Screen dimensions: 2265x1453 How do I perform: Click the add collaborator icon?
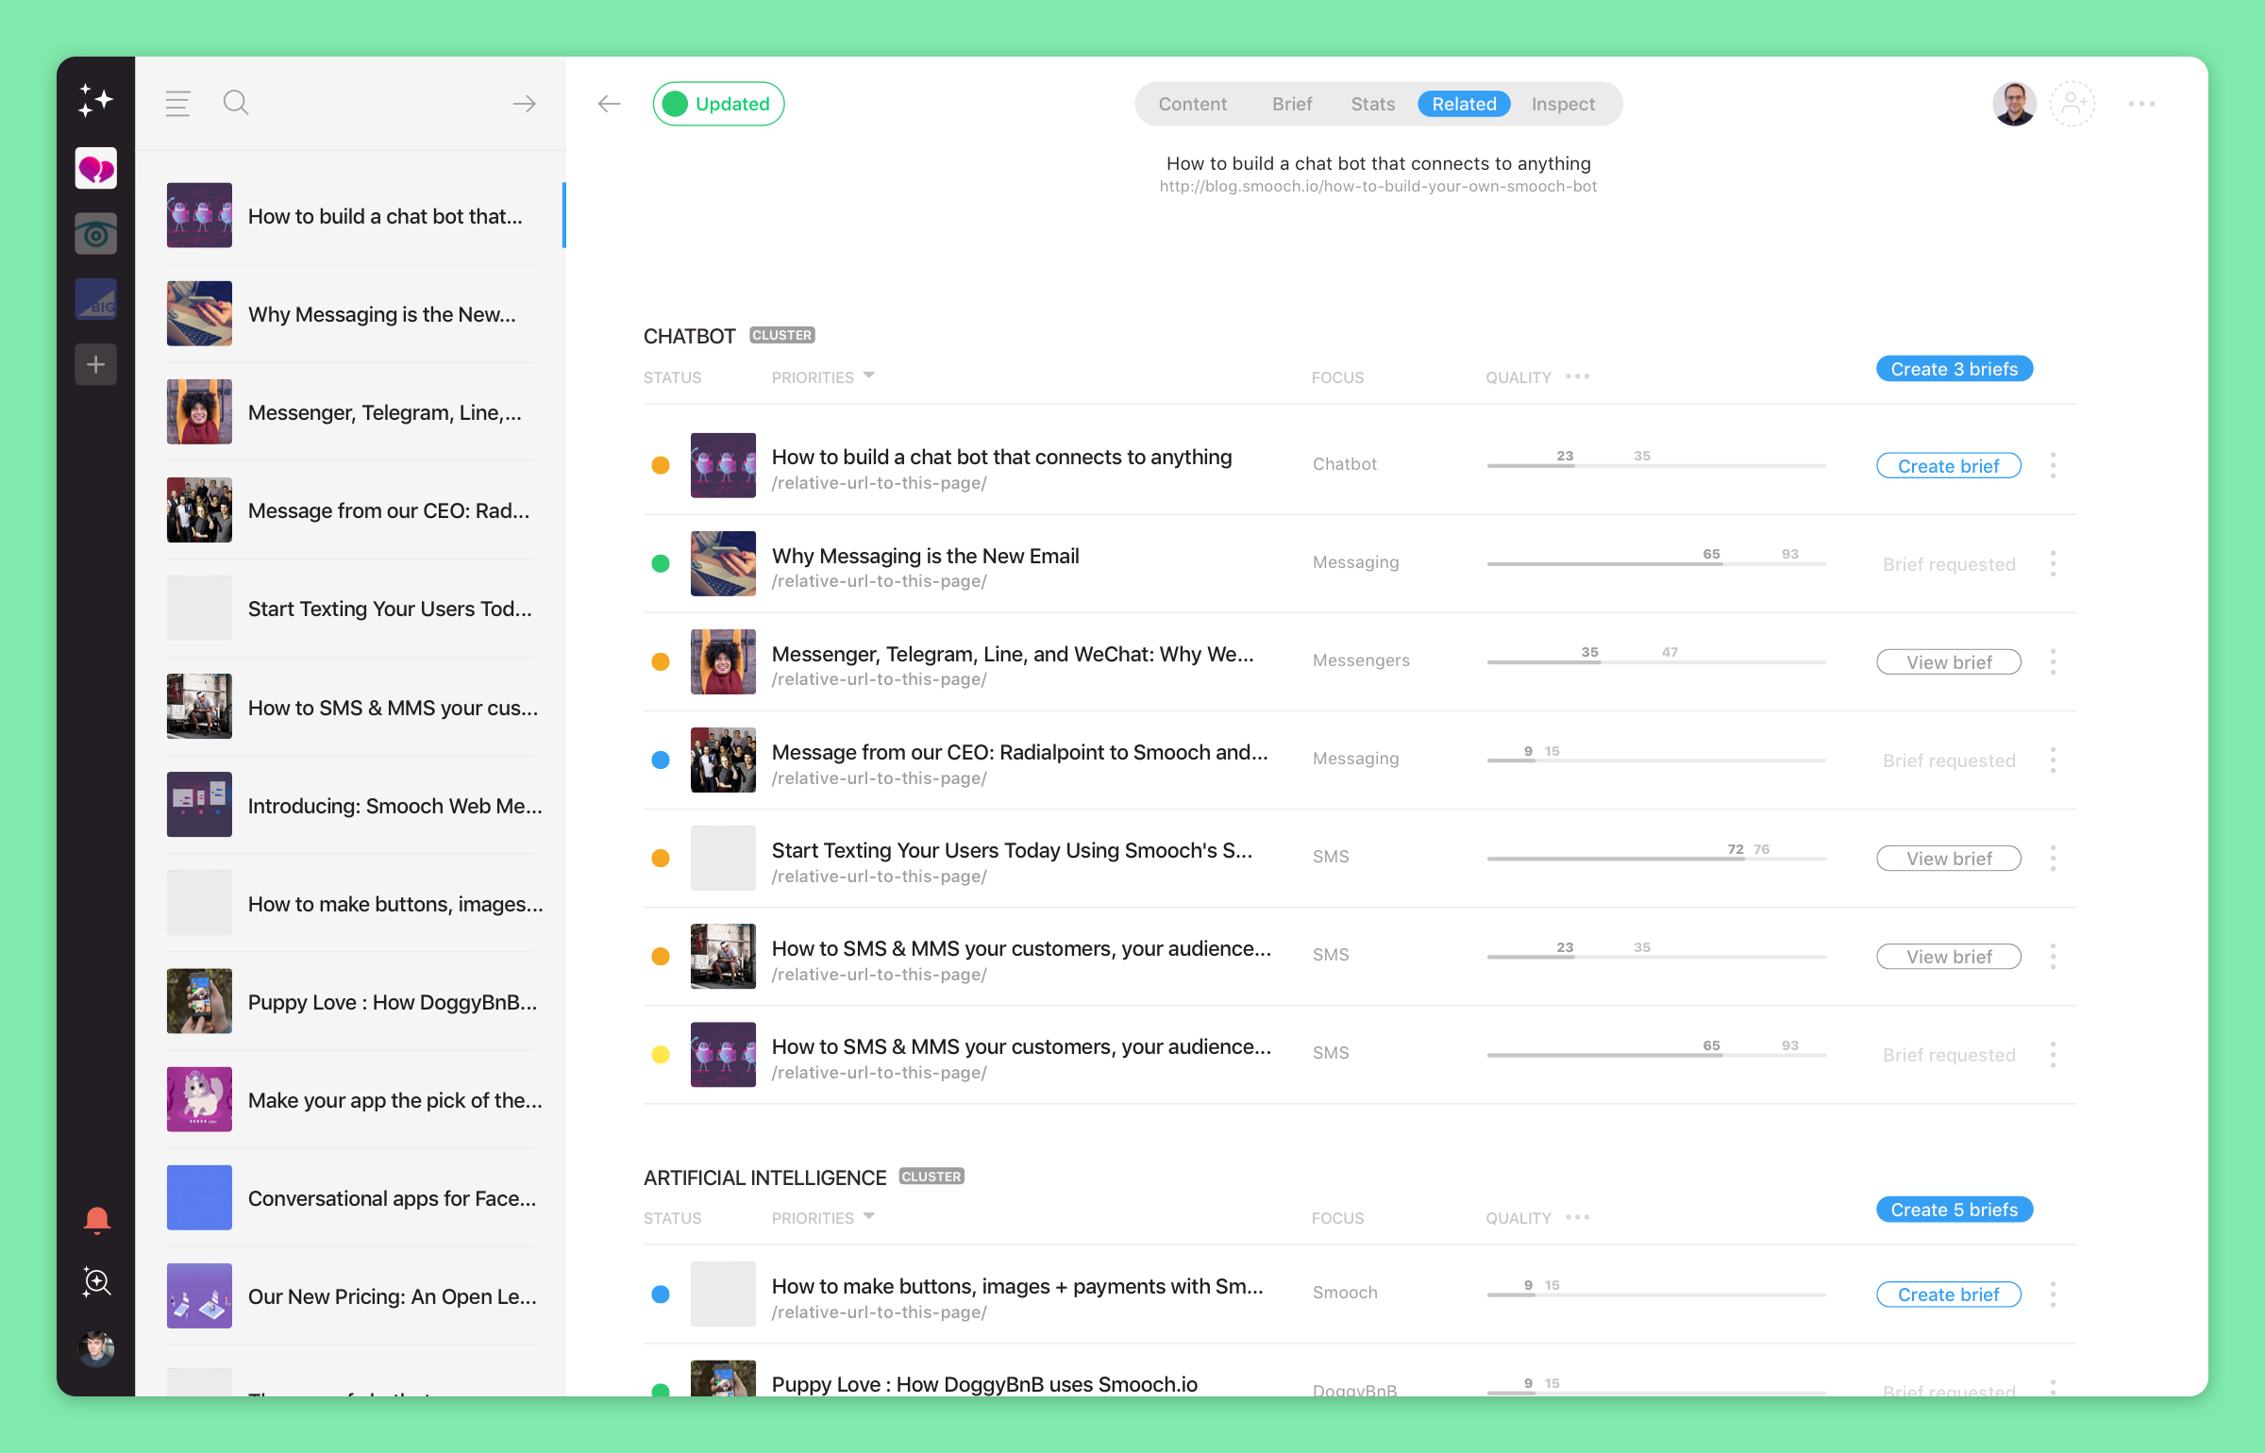coord(2072,104)
